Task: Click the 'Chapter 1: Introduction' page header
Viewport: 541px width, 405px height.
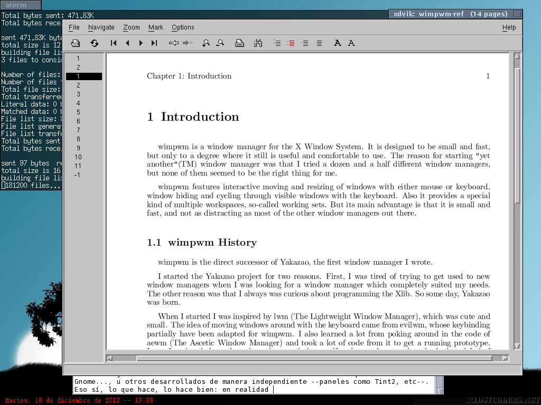Action: pyautogui.click(x=189, y=76)
